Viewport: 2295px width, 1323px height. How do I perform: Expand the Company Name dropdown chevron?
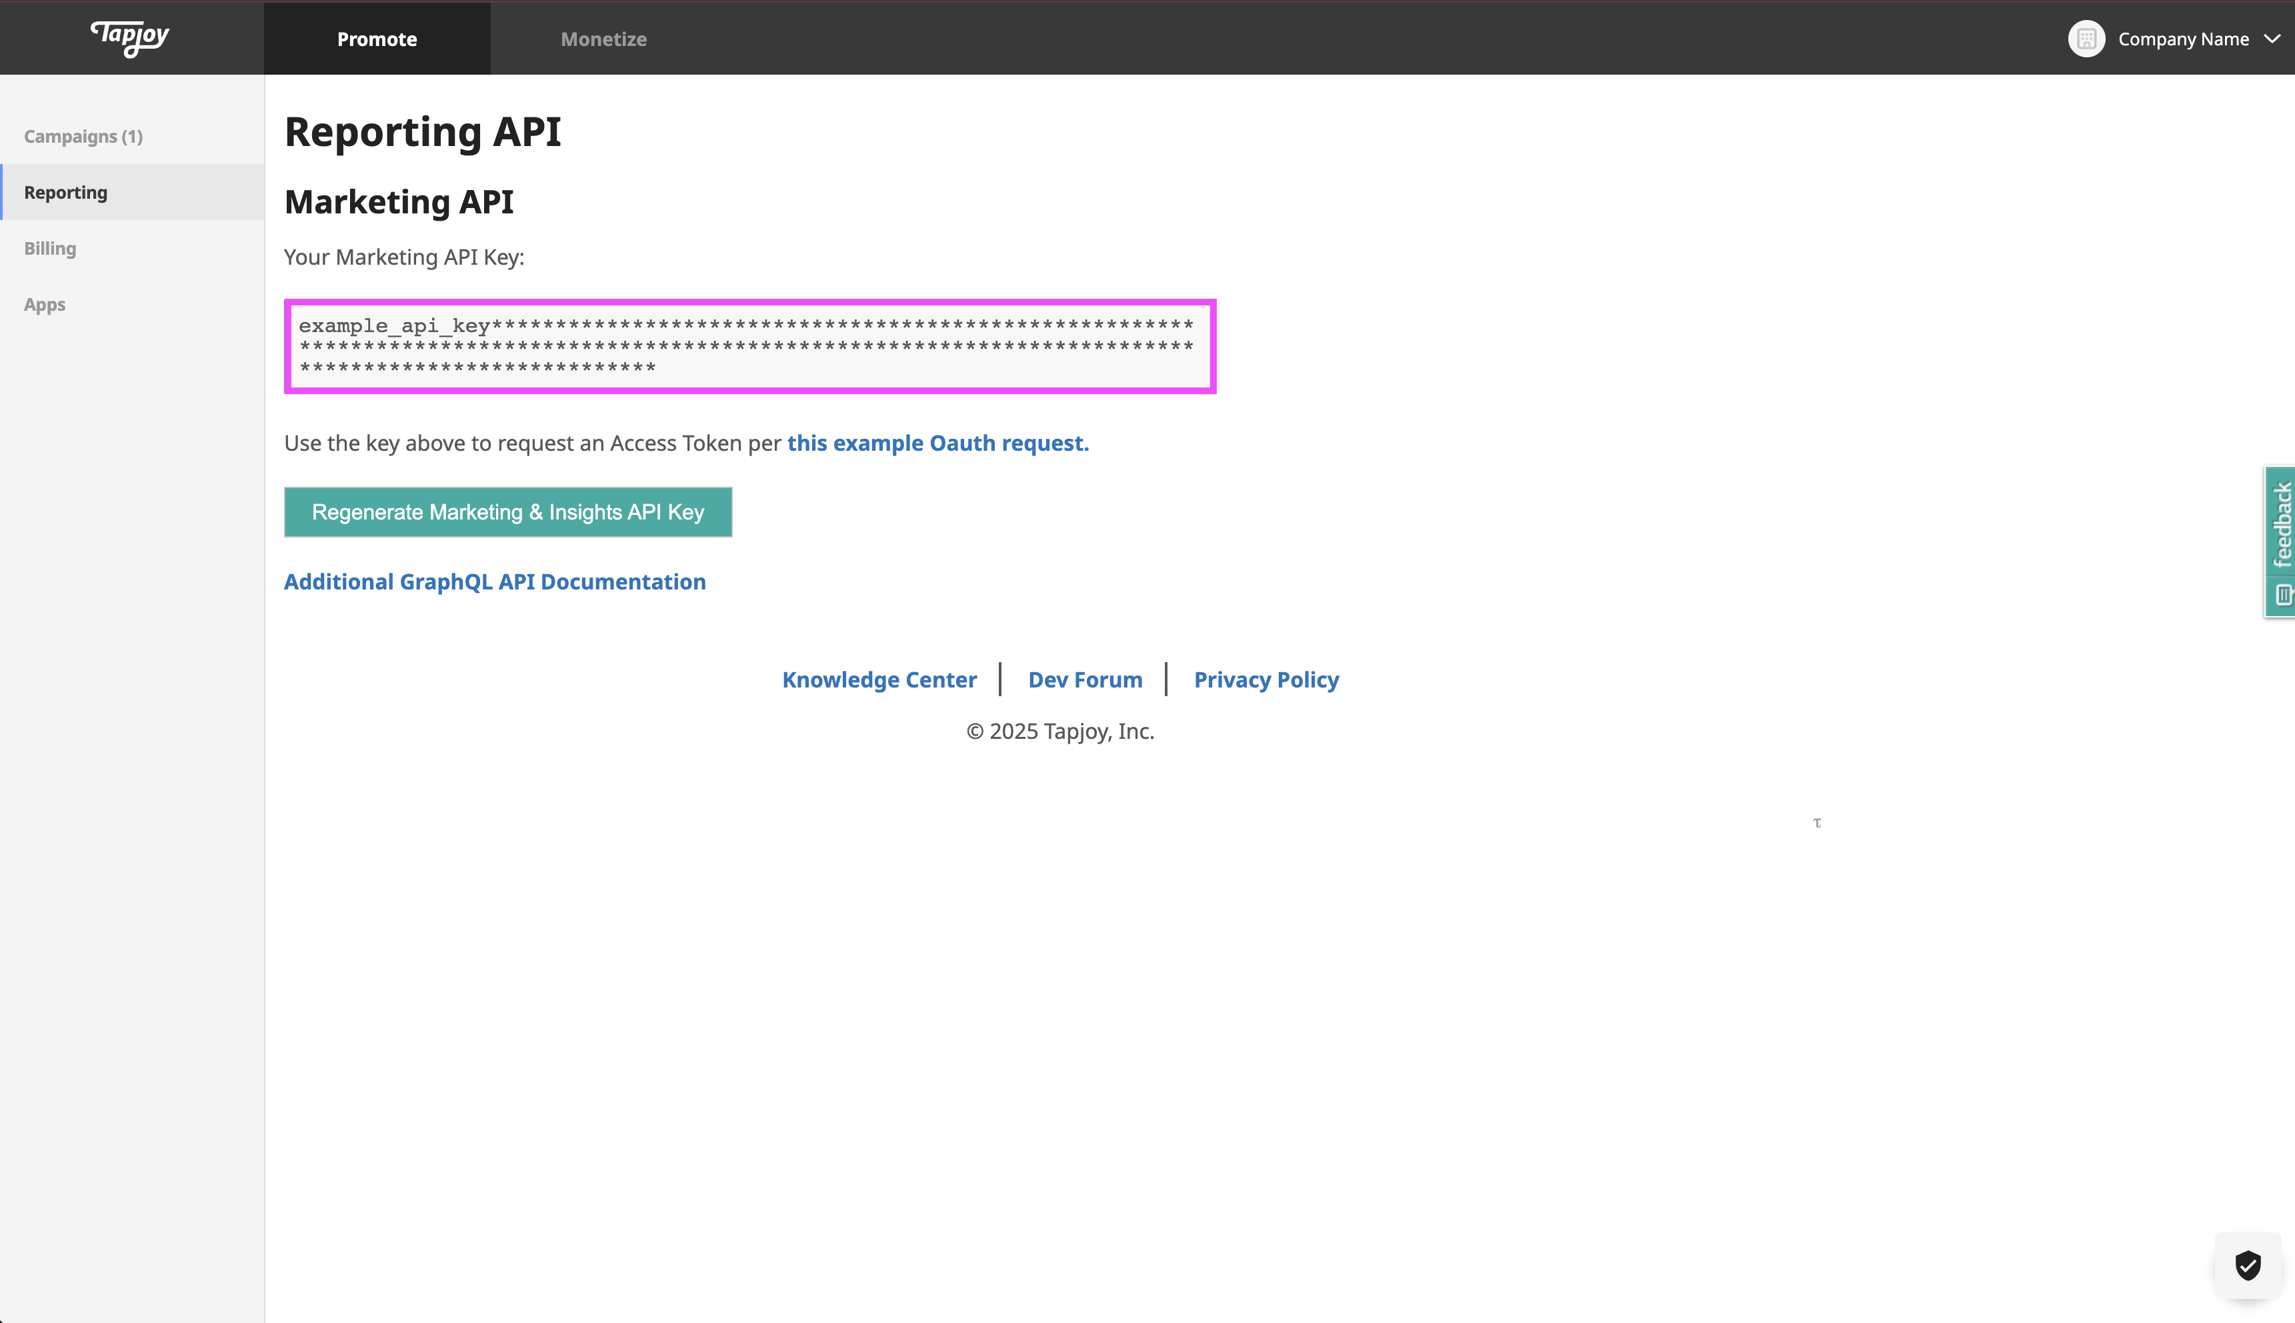point(2272,39)
